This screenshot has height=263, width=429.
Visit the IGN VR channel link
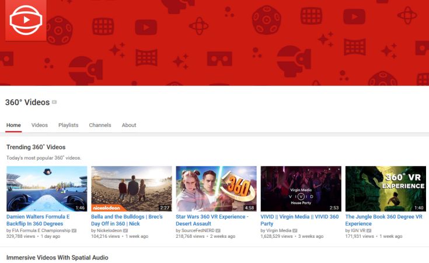tap(358, 231)
